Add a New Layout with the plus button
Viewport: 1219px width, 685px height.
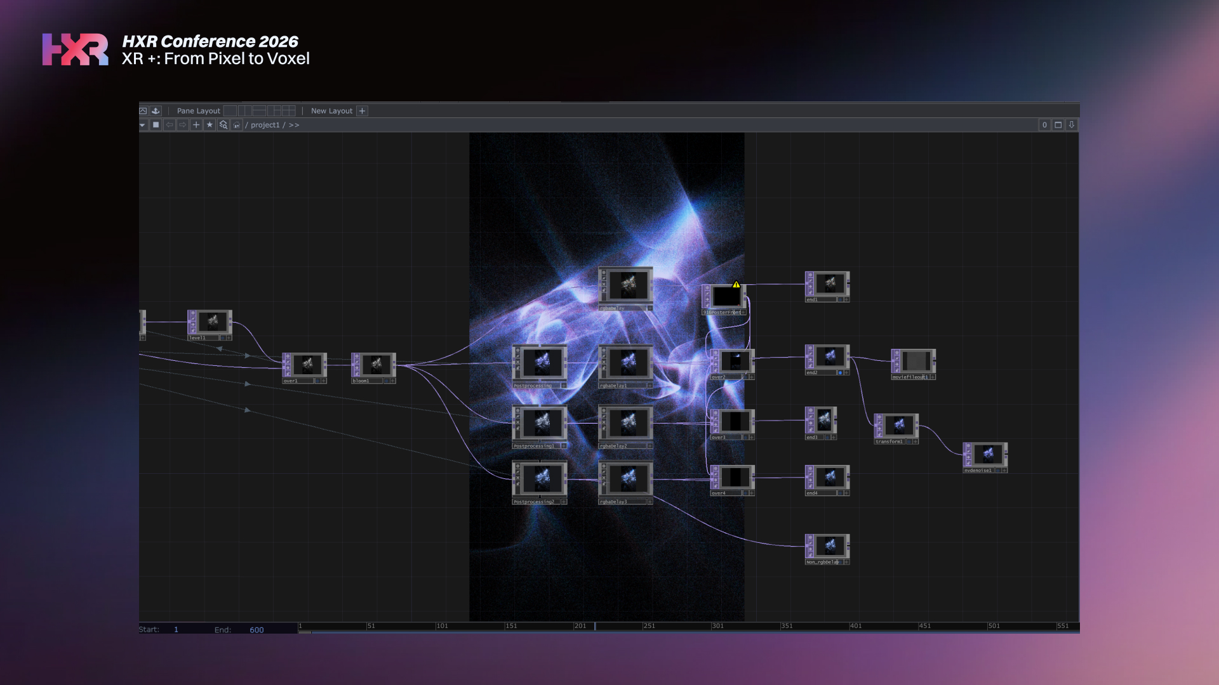point(362,110)
